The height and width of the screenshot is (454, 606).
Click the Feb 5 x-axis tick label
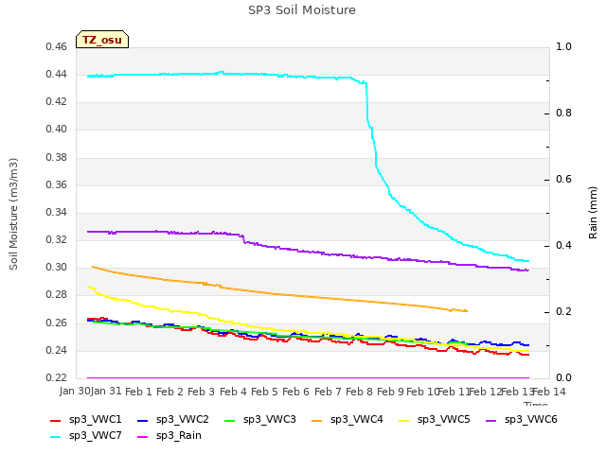pyautogui.click(x=264, y=392)
